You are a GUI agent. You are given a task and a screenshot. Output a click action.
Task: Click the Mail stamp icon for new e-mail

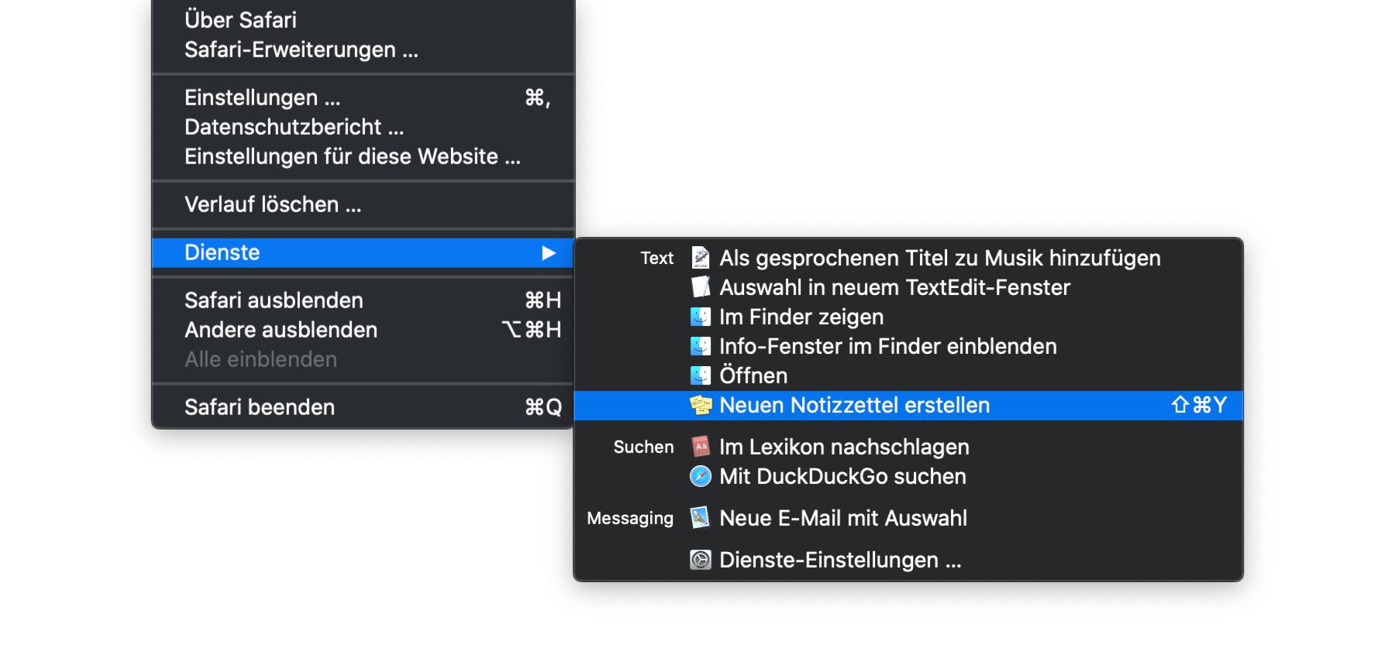701,518
